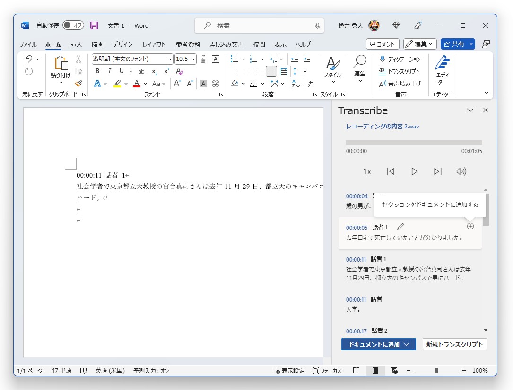Toggle bold formatting
This screenshot has width=513, height=390.
coord(97,71)
